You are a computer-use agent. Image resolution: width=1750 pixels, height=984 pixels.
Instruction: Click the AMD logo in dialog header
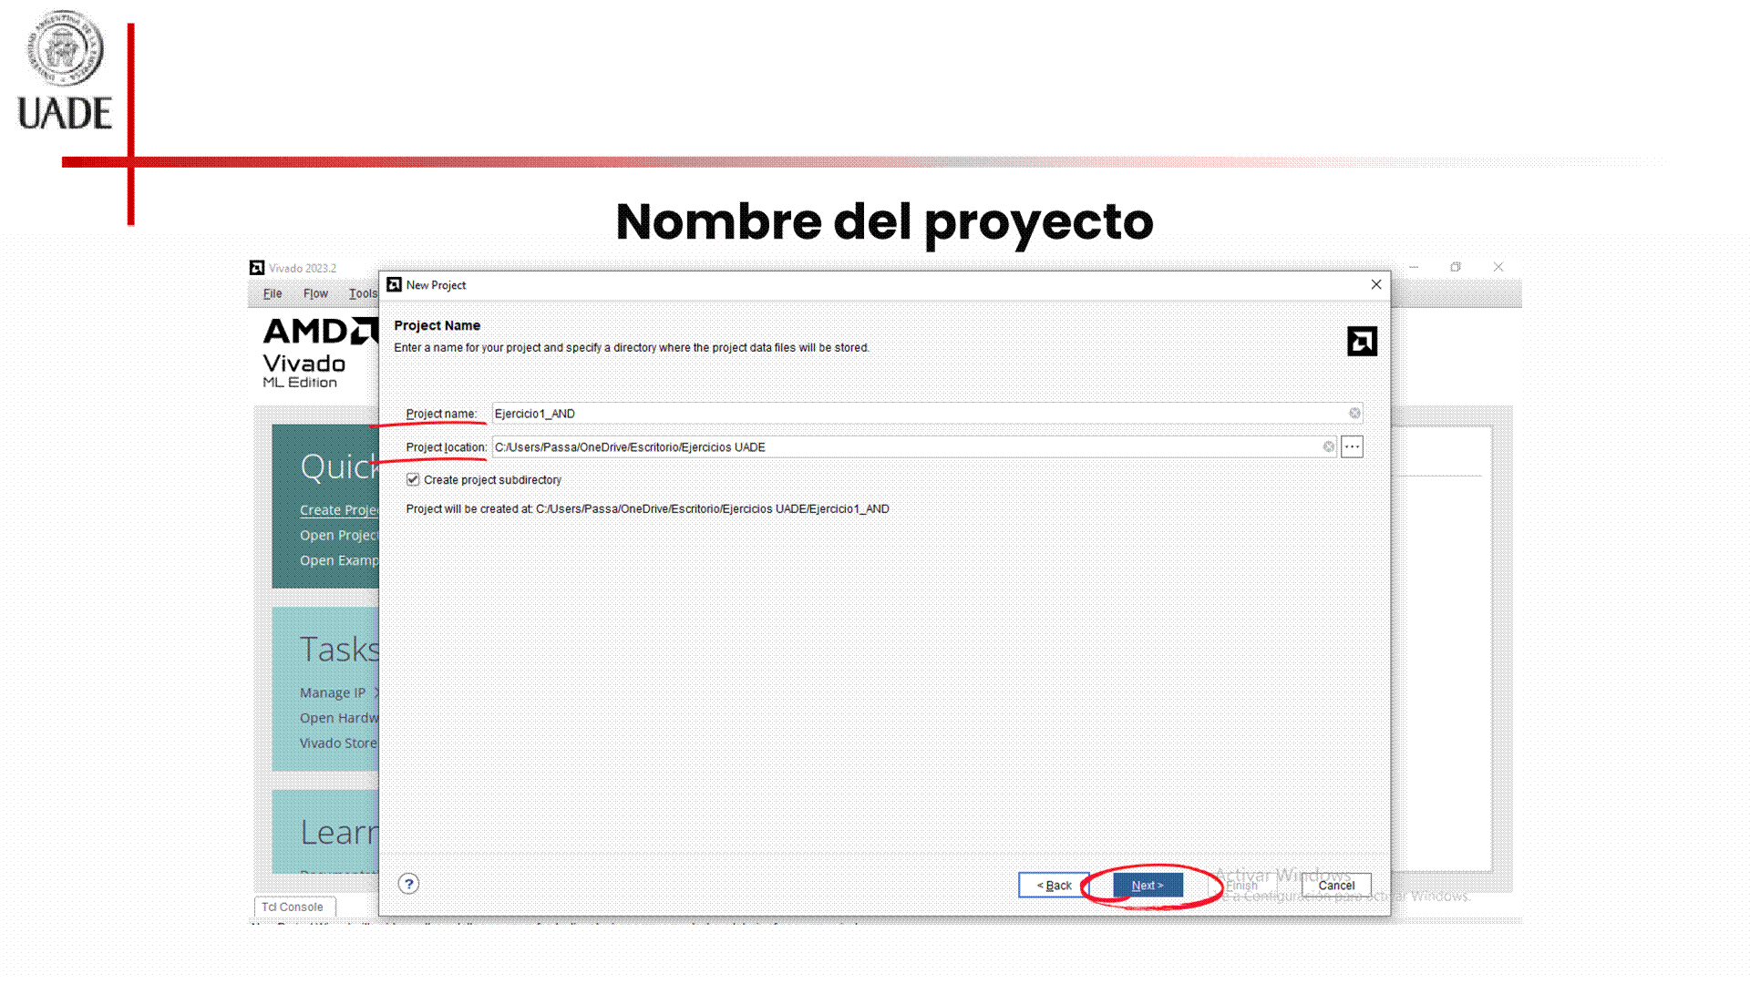pyautogui.click(x=1362, y=342)
